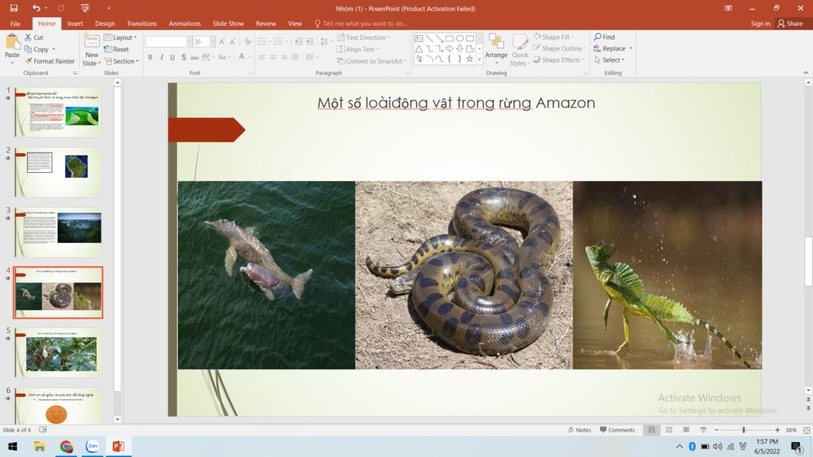
Task: Open the Comments pane
Action: pyautogui.click(x=617, y=430)
